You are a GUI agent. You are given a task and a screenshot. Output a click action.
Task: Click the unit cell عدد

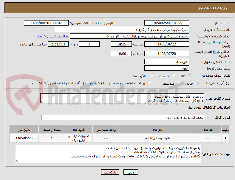click(x=106, y=138)
